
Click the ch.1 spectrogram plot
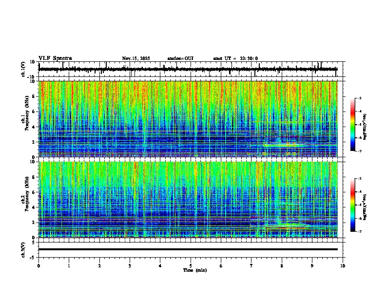point(188,119)
